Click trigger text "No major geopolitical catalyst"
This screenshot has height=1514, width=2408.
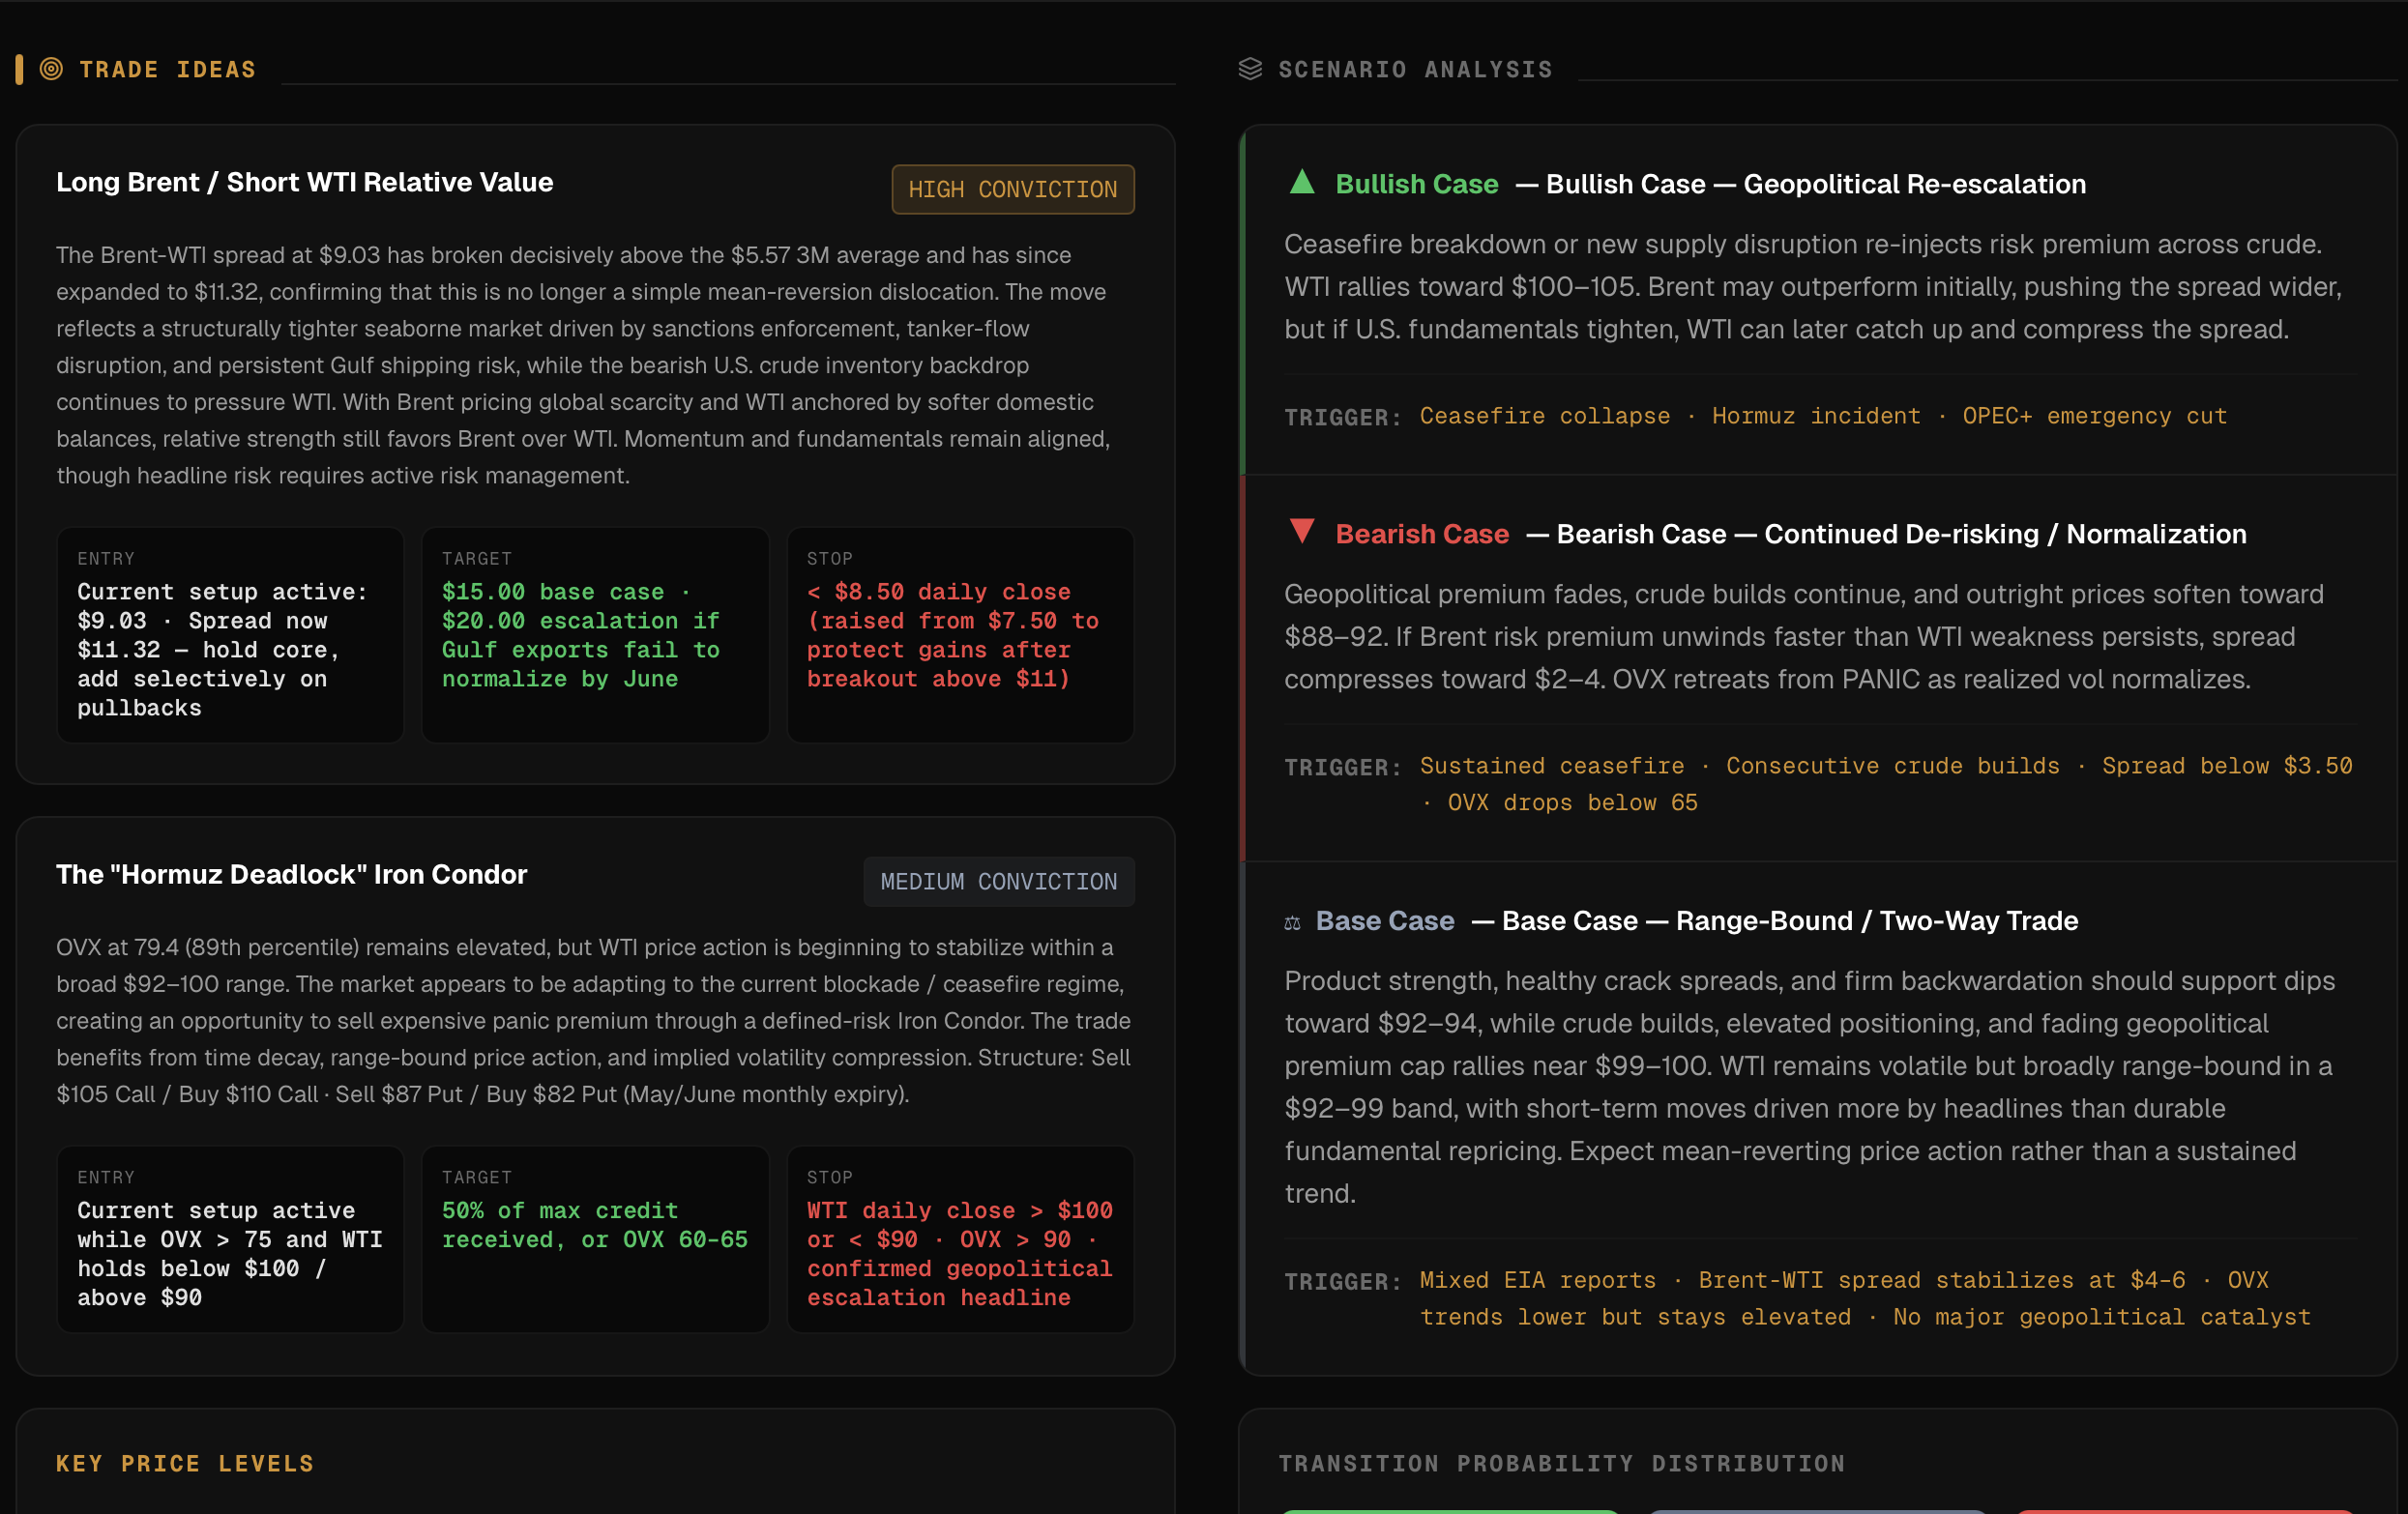2101,1317
